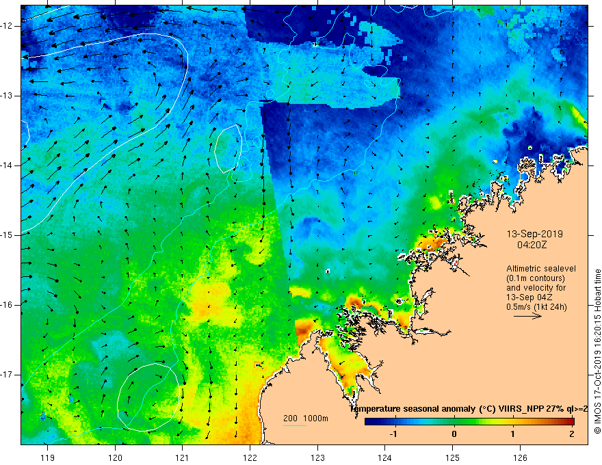Click longitude axis label 124
Viewport: 602px width, 465px height.
[385, 457]
